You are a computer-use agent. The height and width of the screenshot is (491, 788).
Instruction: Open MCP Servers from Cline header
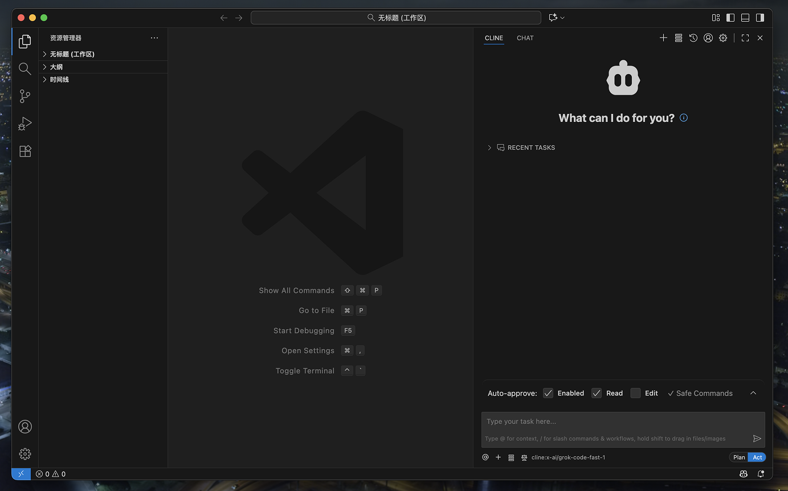678,38
